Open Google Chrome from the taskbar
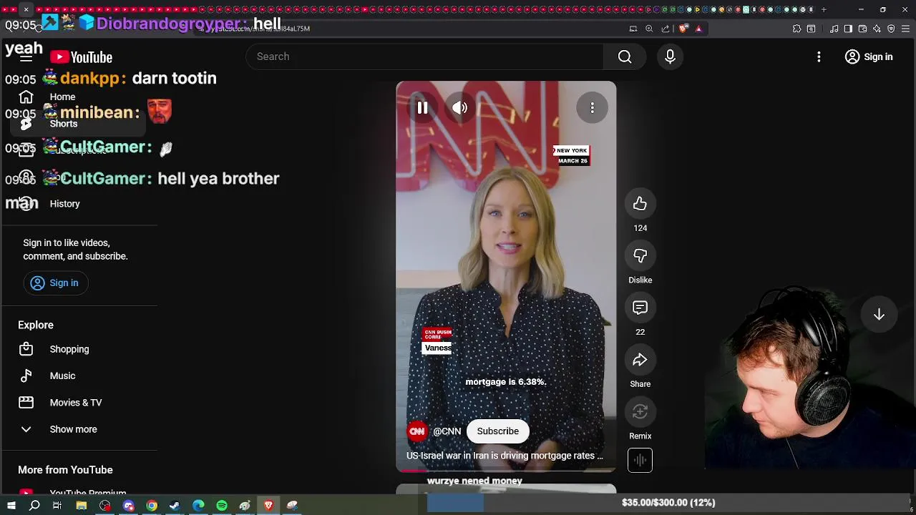This screenshot has height=515, width=916. click(x=152, y=506)
